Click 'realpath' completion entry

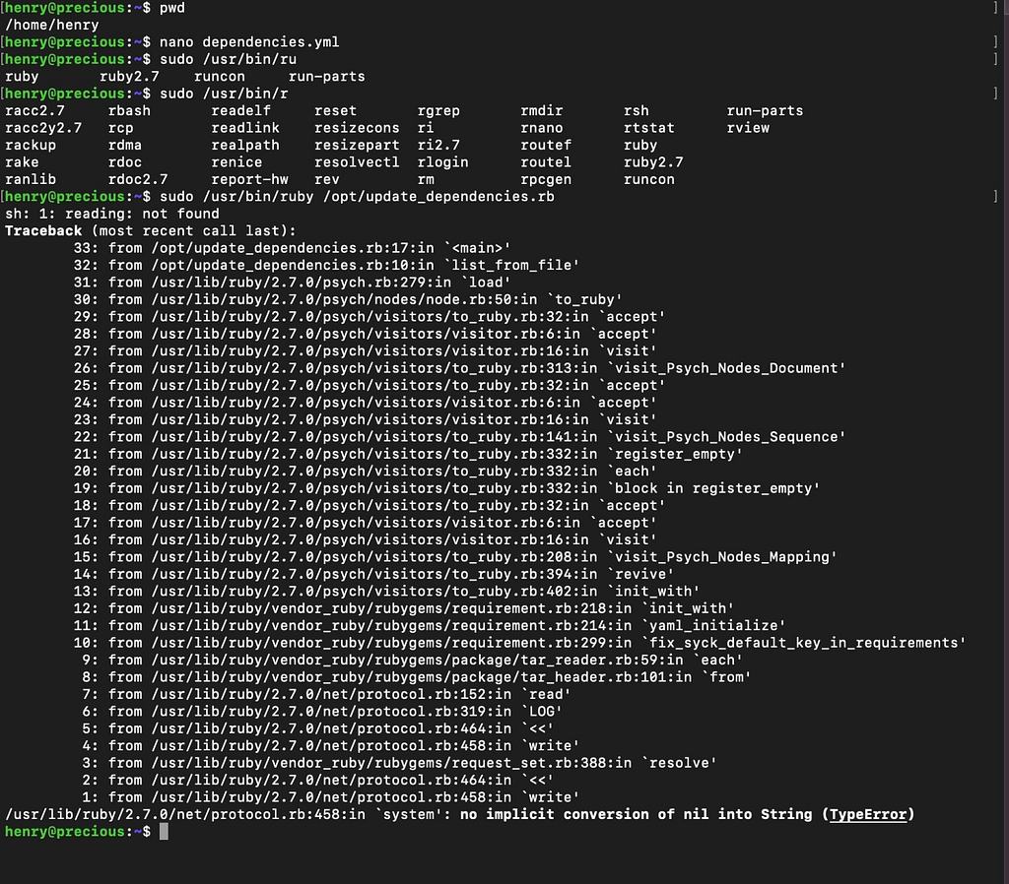pos(245,146)
